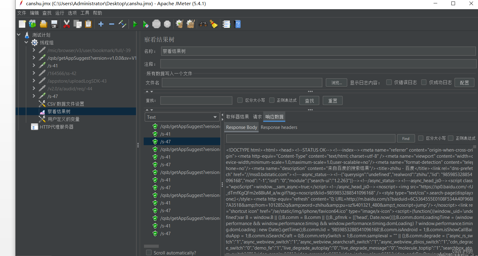Click Start no pauses icon
Image resolution: width=478 pixels, height=256 pixels.
point(146,24)
